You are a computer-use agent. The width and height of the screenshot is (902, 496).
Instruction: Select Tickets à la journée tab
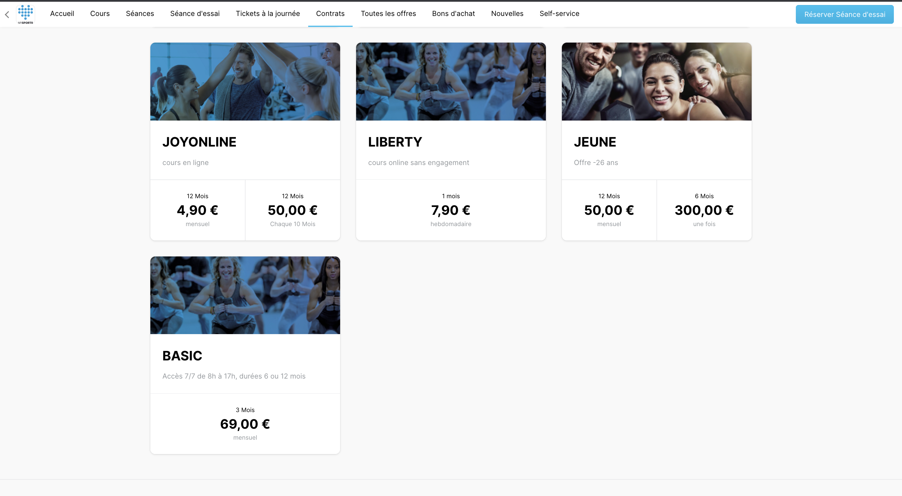(x=267, y=14)
